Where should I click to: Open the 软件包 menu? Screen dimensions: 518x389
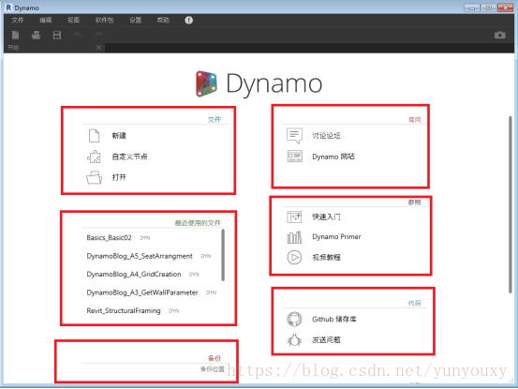tap(104, 21)
